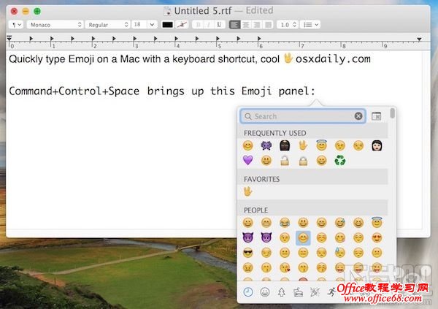Click the FREQUENTLY USED section header
This screenshot has height=309, width=438.
coord(275,133)
